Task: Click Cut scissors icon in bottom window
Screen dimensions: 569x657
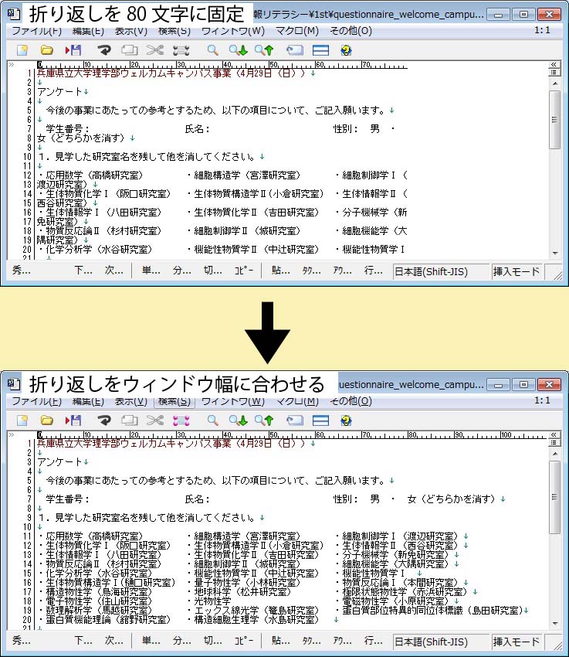Action: click(155, 420)
